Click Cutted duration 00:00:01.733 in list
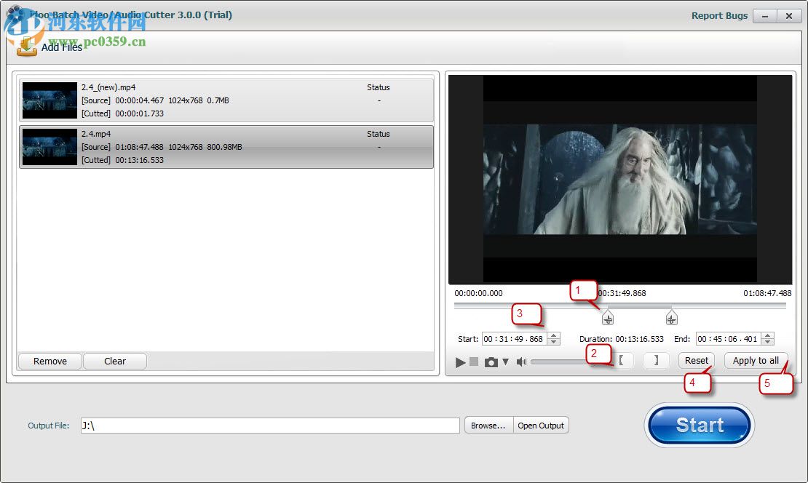This screenshot has width=808, height=483. (139, 113)
